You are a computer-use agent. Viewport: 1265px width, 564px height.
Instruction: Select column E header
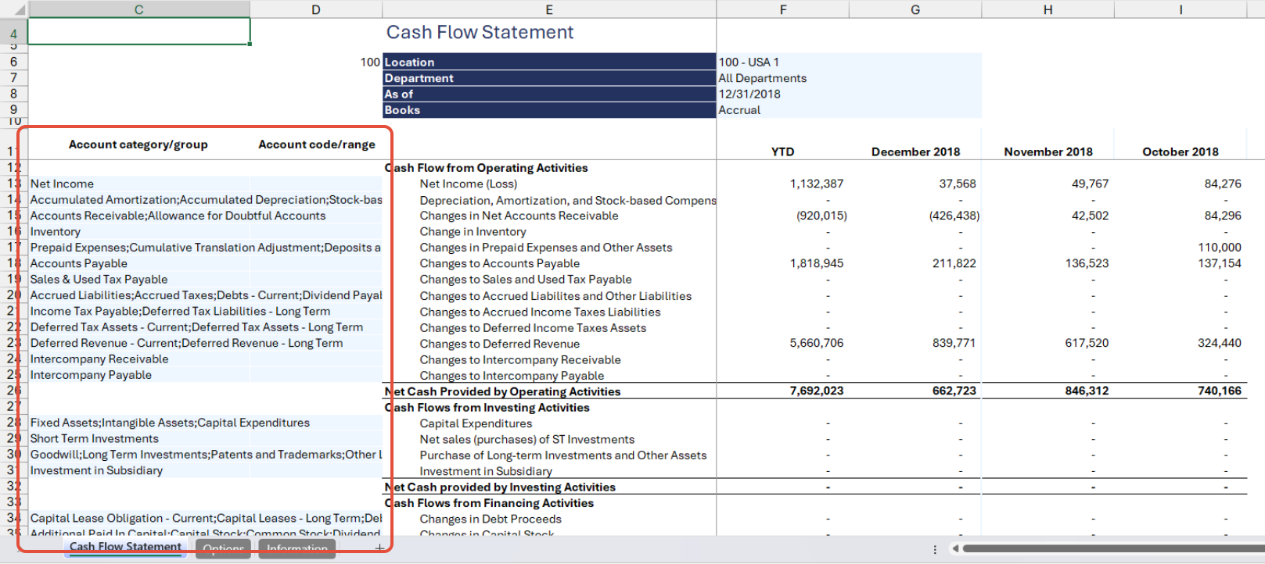pyautogui.click(x=549, y=9)
